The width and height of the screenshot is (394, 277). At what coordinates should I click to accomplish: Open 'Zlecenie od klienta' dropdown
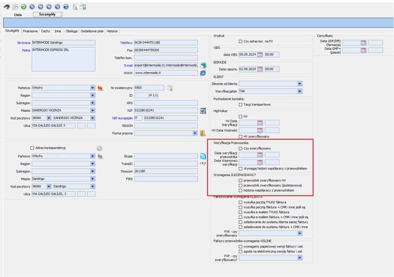click(x=299, y=84)
